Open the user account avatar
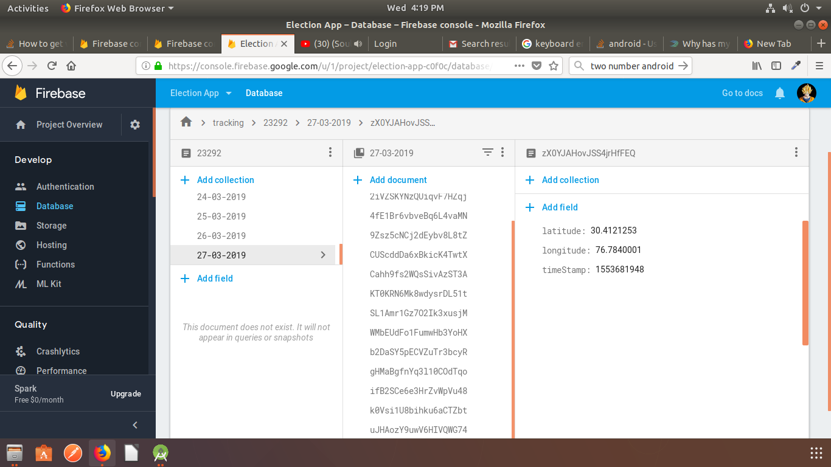 807,93
